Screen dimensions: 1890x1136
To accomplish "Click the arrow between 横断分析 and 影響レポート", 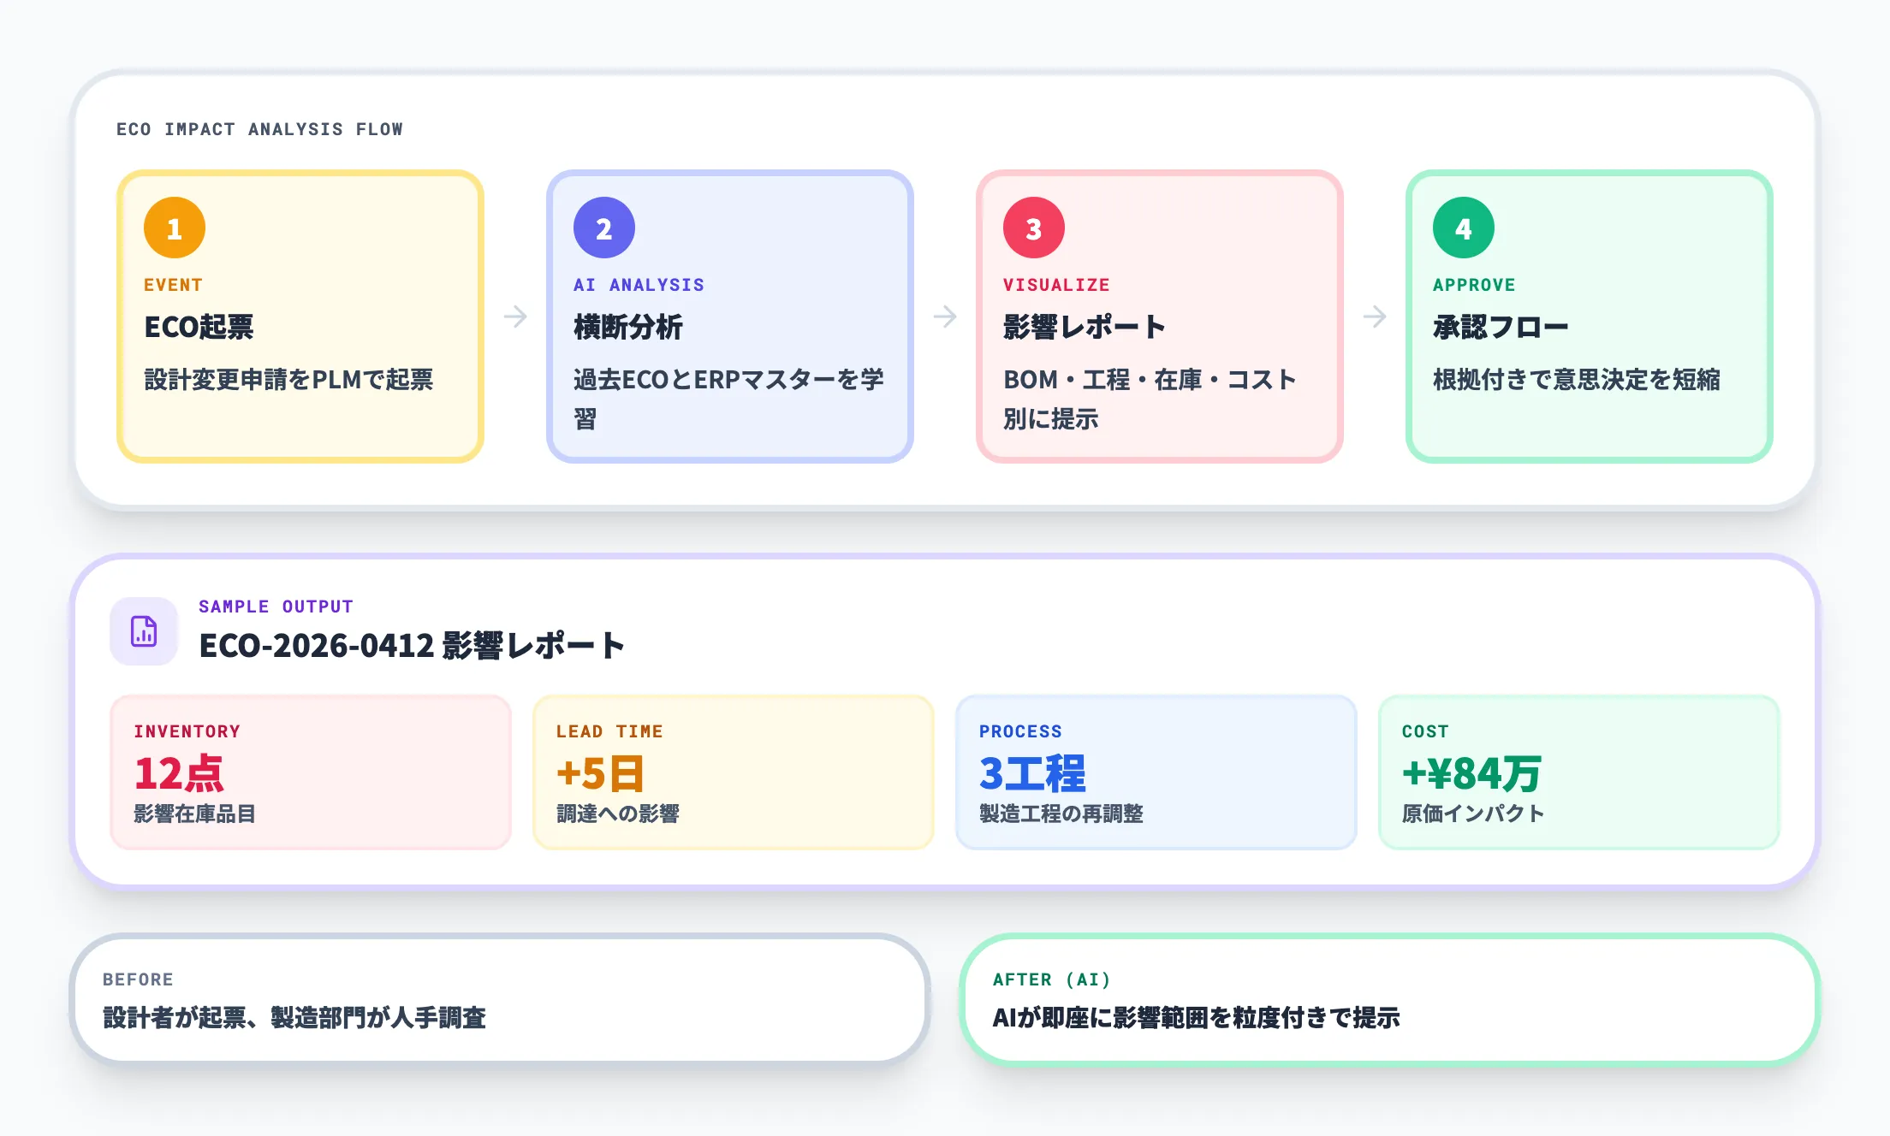I will [945, 317].
